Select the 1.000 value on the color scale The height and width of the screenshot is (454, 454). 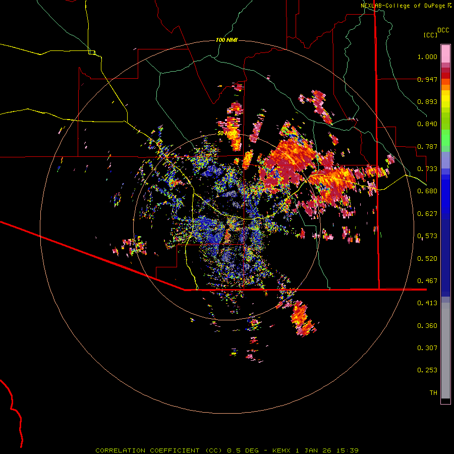[x=427, y=56]
